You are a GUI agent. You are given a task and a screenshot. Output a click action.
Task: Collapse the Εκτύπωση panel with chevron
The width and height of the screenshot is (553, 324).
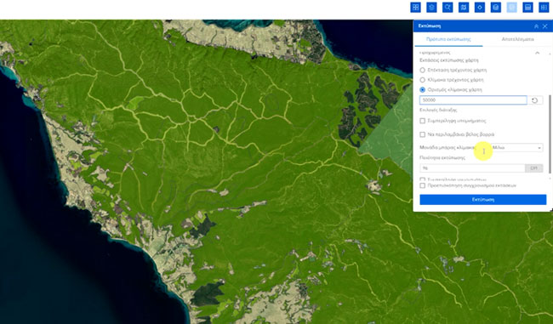[537, 26]
